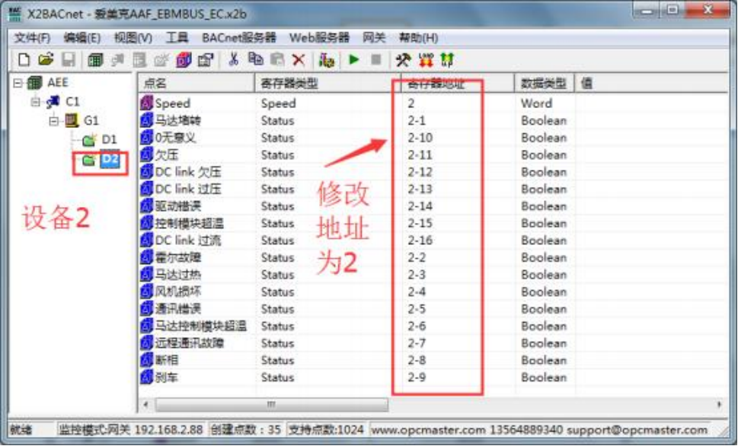
Task: Click the New file toolbar icon
Action: 24,60
